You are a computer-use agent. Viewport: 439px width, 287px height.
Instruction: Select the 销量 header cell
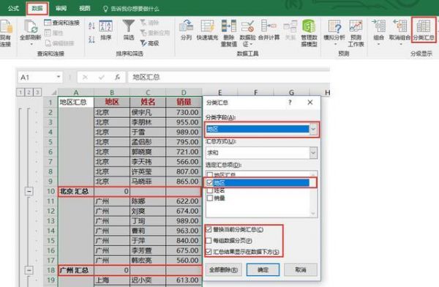184,102
